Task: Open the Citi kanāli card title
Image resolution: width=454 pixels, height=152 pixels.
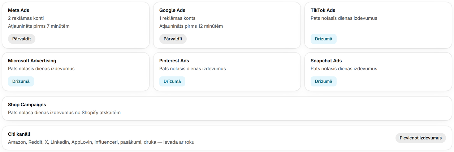Action: point(19,134)
